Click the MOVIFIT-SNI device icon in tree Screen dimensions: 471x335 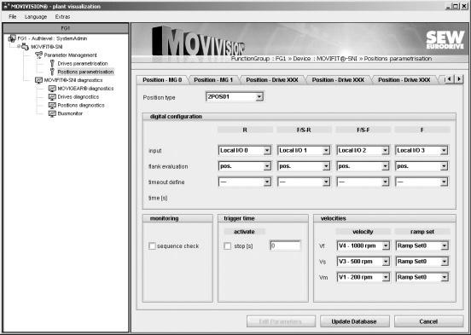(x=26, y=47)
